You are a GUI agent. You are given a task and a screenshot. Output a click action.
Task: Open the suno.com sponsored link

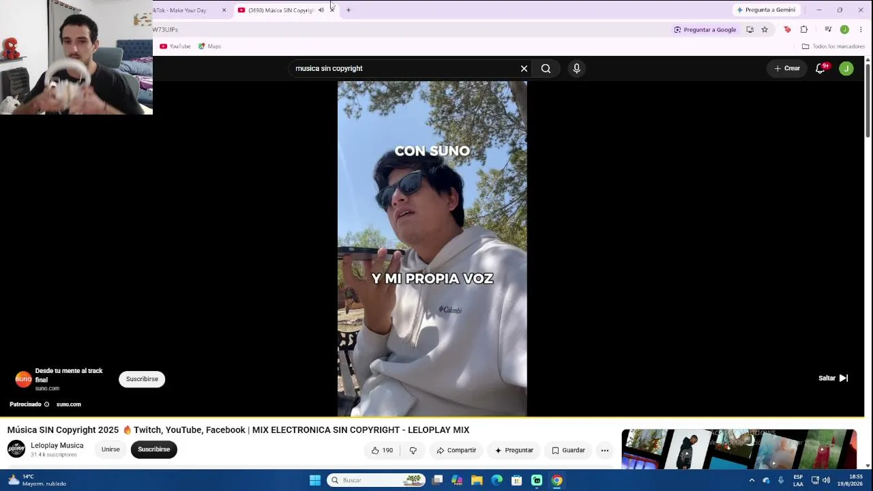(x=68, y=404)
